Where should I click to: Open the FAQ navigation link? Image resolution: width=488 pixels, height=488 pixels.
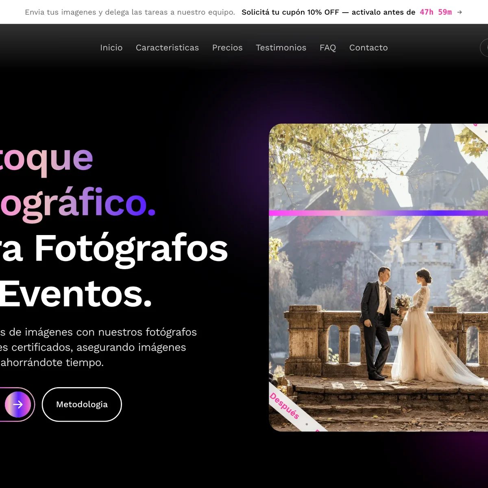[x=328, y=48]
